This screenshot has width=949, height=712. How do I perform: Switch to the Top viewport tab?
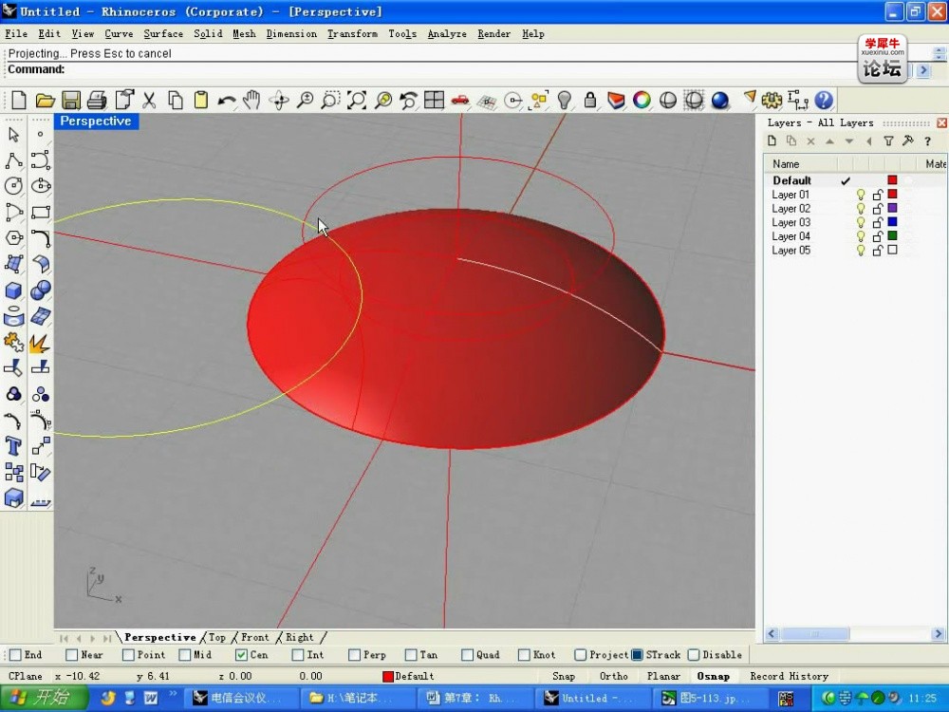(216, 637)
